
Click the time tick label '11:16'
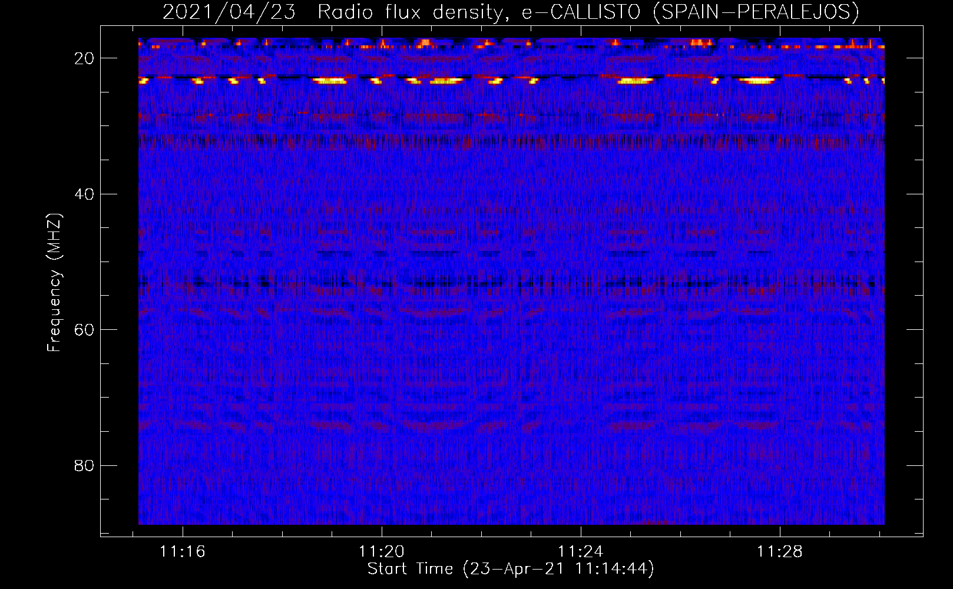coord(183,552)
